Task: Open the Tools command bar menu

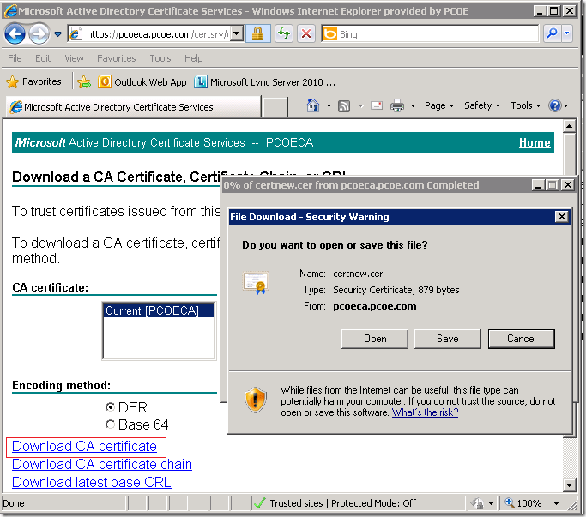Action: coord(525,105)
